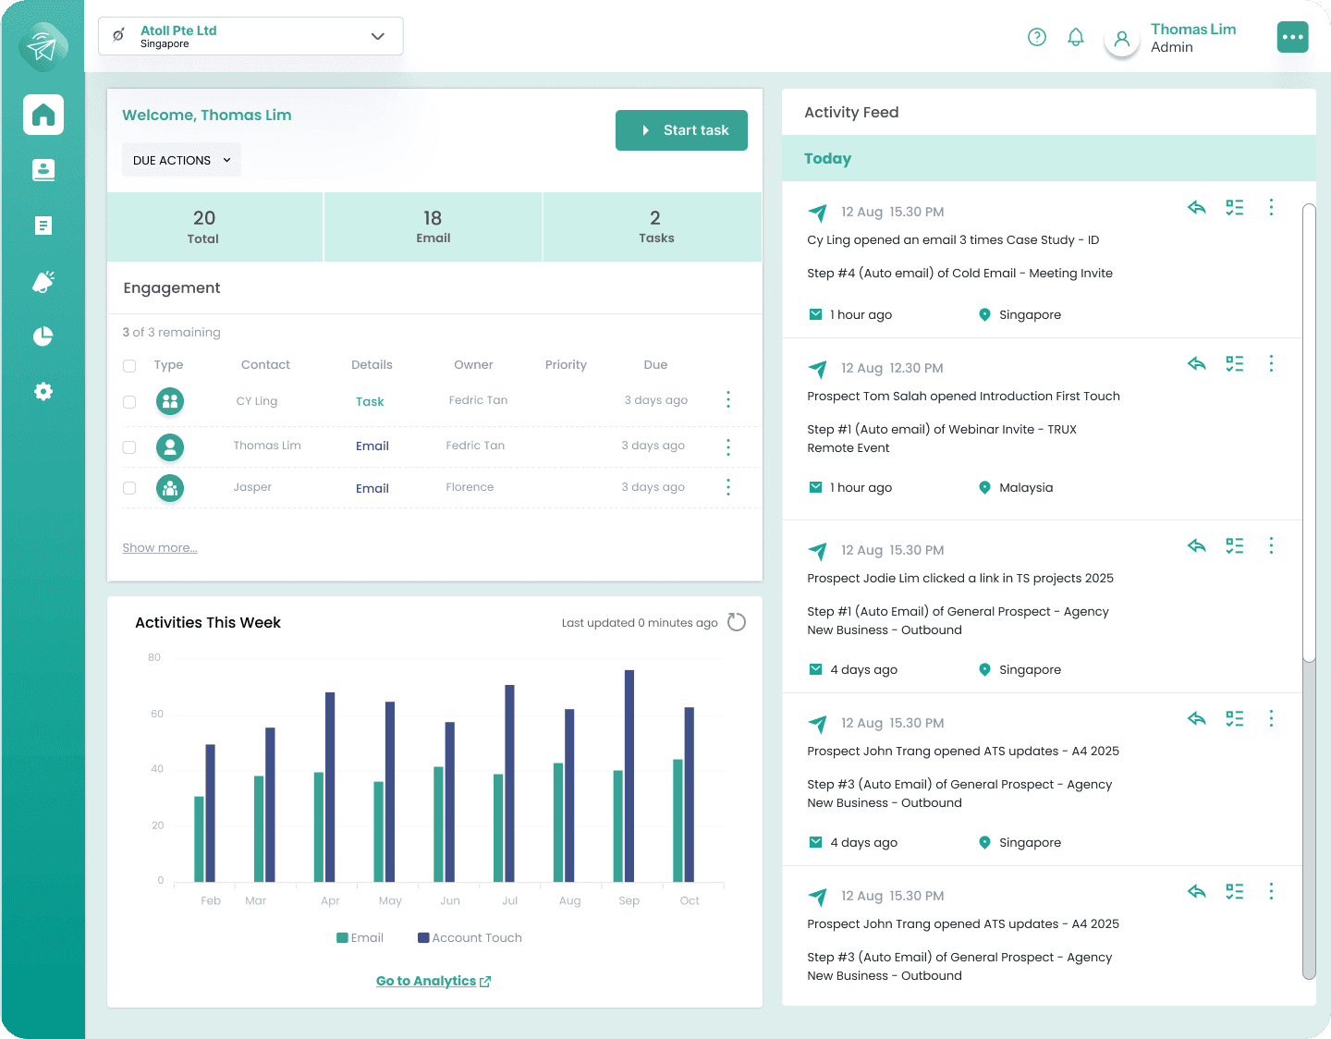
Task: Check the CY Ling row checkbox
Action: click(129, 402)
